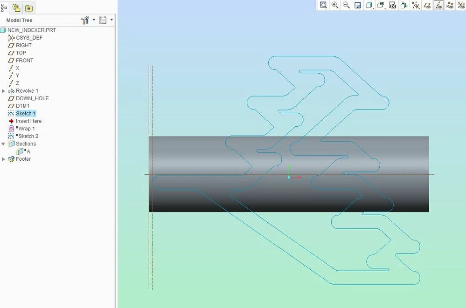This screenshot has height=308, width=466.
Task: Select the TOP datum plane
Action: click(21, 53)
